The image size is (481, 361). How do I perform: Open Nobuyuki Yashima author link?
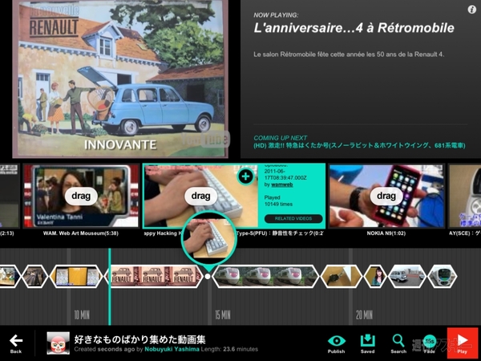pyautogui.click(x=172, y=349)
